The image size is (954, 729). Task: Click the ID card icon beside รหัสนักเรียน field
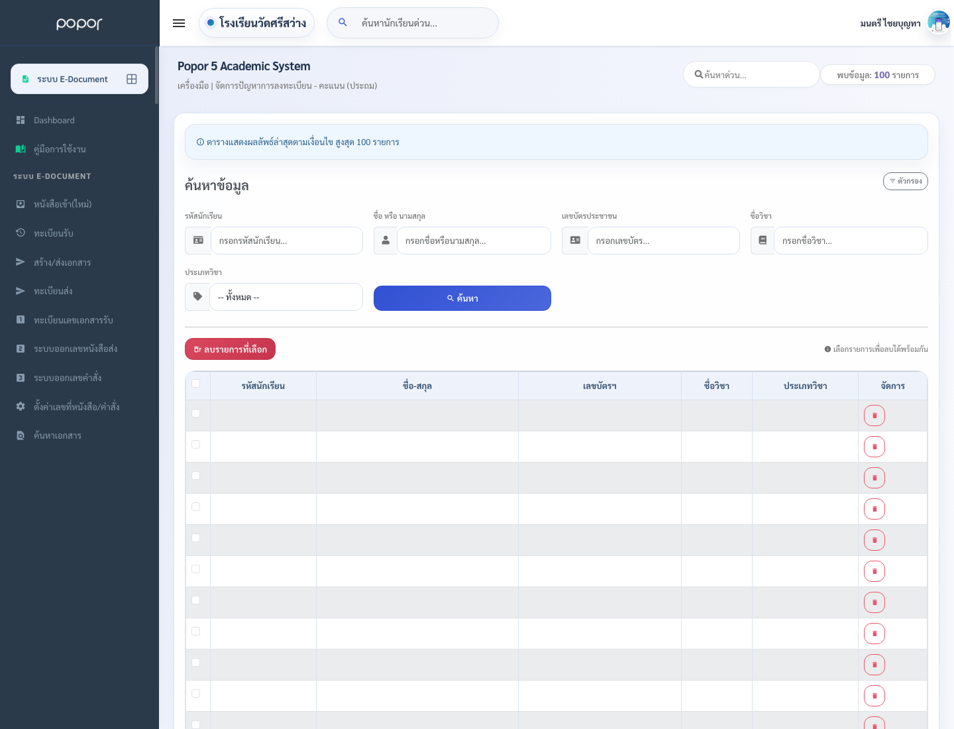click(x=198, y=241)
